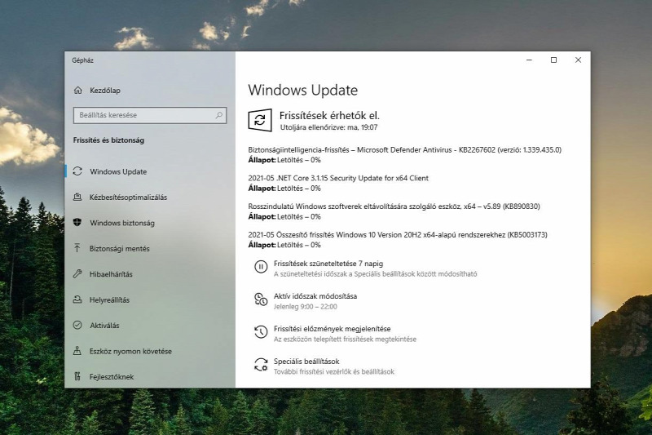652x435 pixels.
Task: Click the Kézbesítésoptimalizálás sidebar icon
Action: click(77, 197)
